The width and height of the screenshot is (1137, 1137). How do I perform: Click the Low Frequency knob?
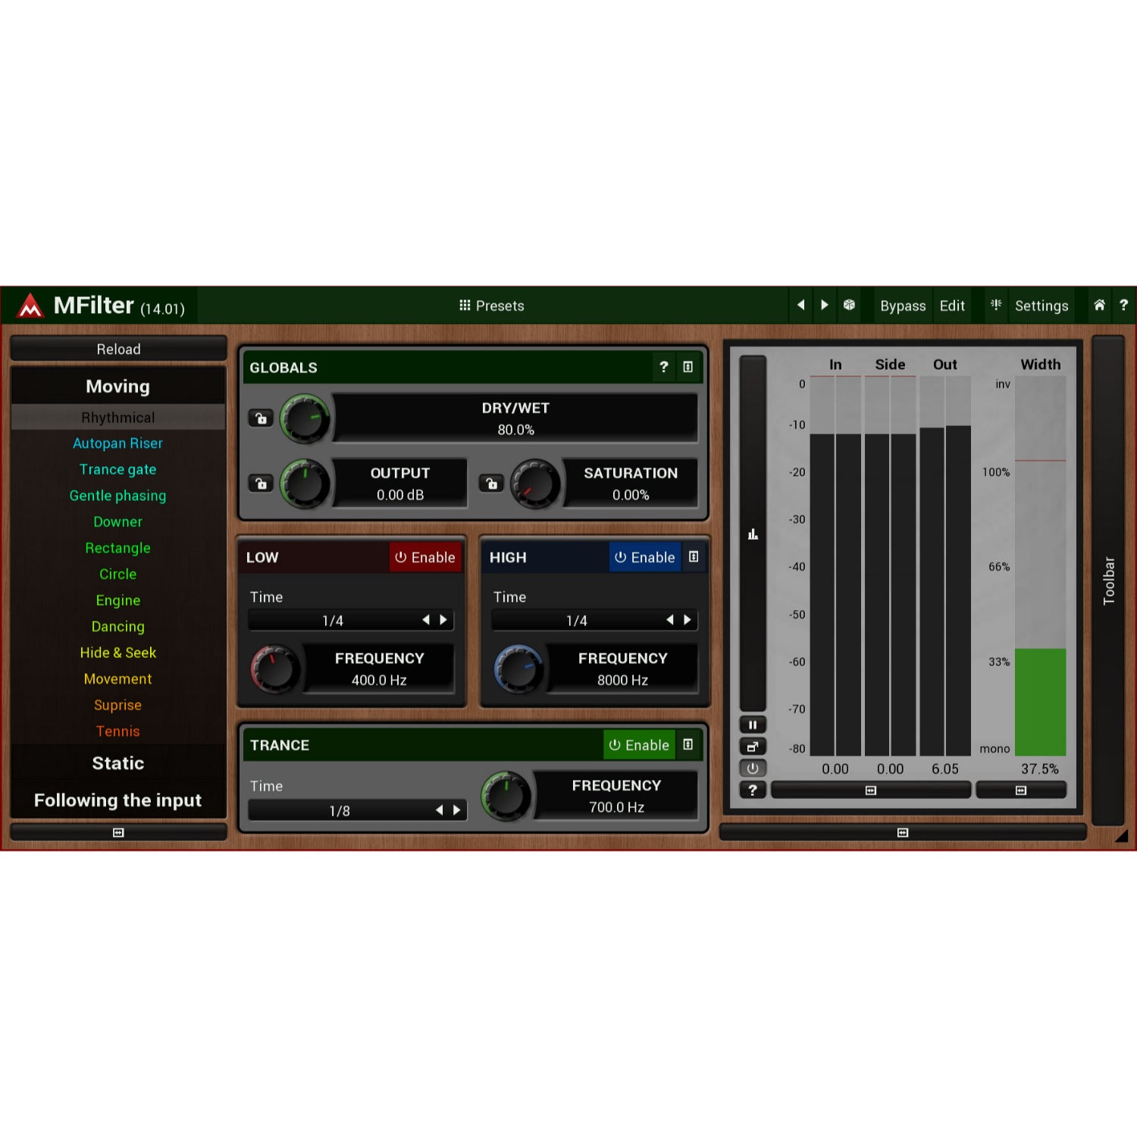(x=275, y=669)
